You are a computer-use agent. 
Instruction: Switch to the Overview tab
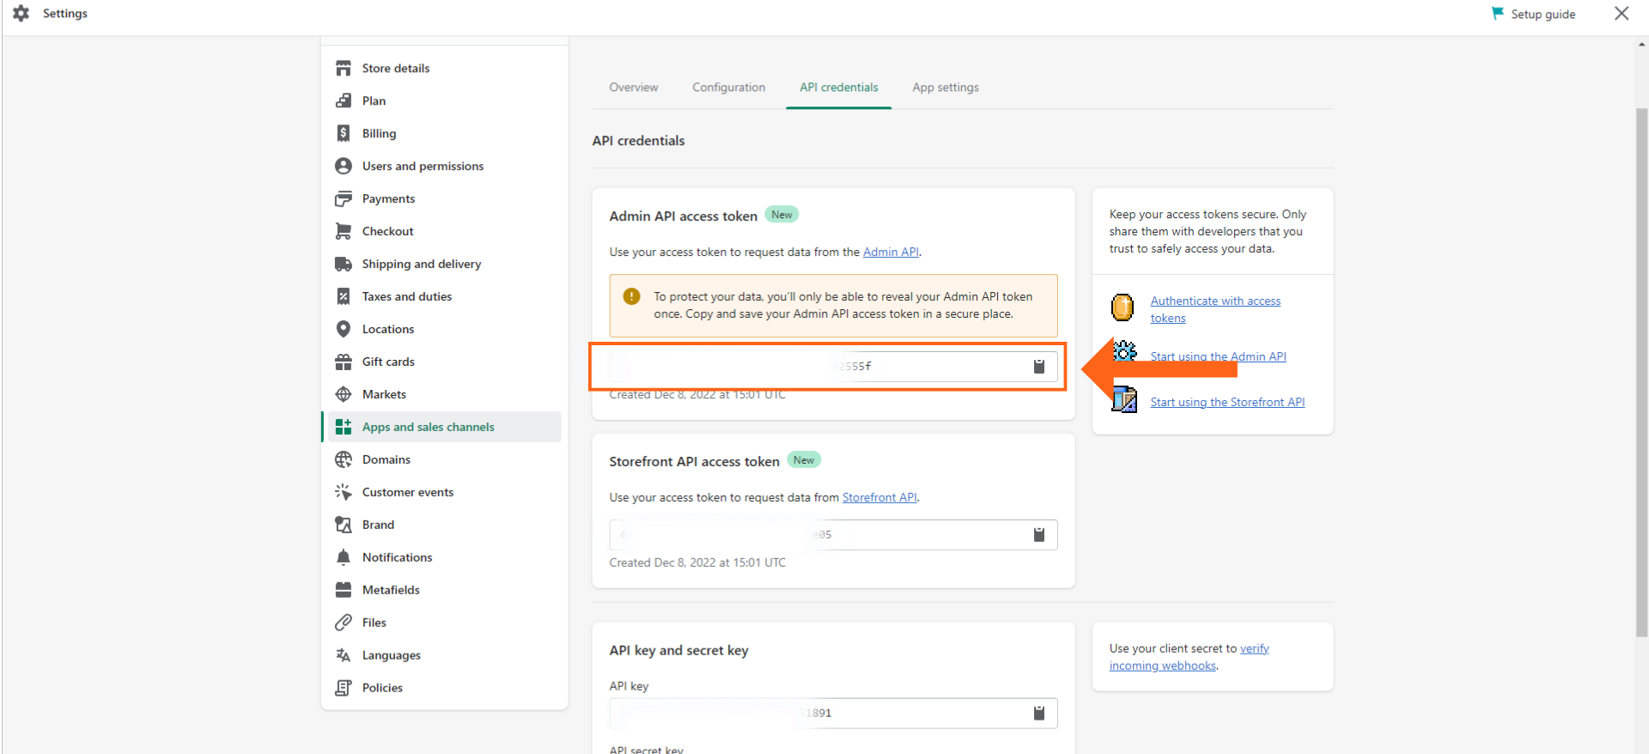click(633, 88)
